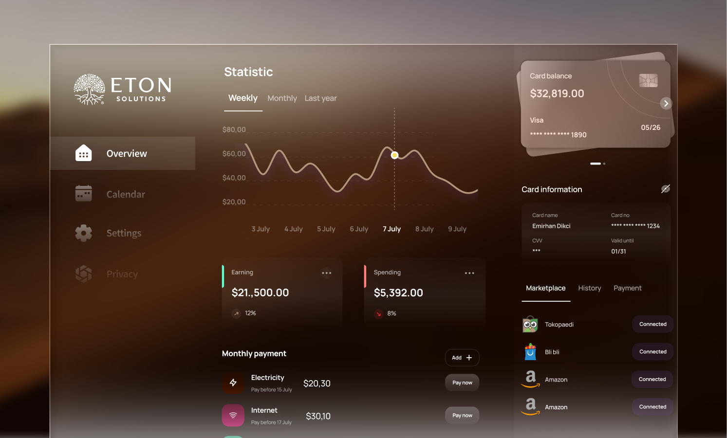Open the Earning card three-dot menu

(326, 273)
